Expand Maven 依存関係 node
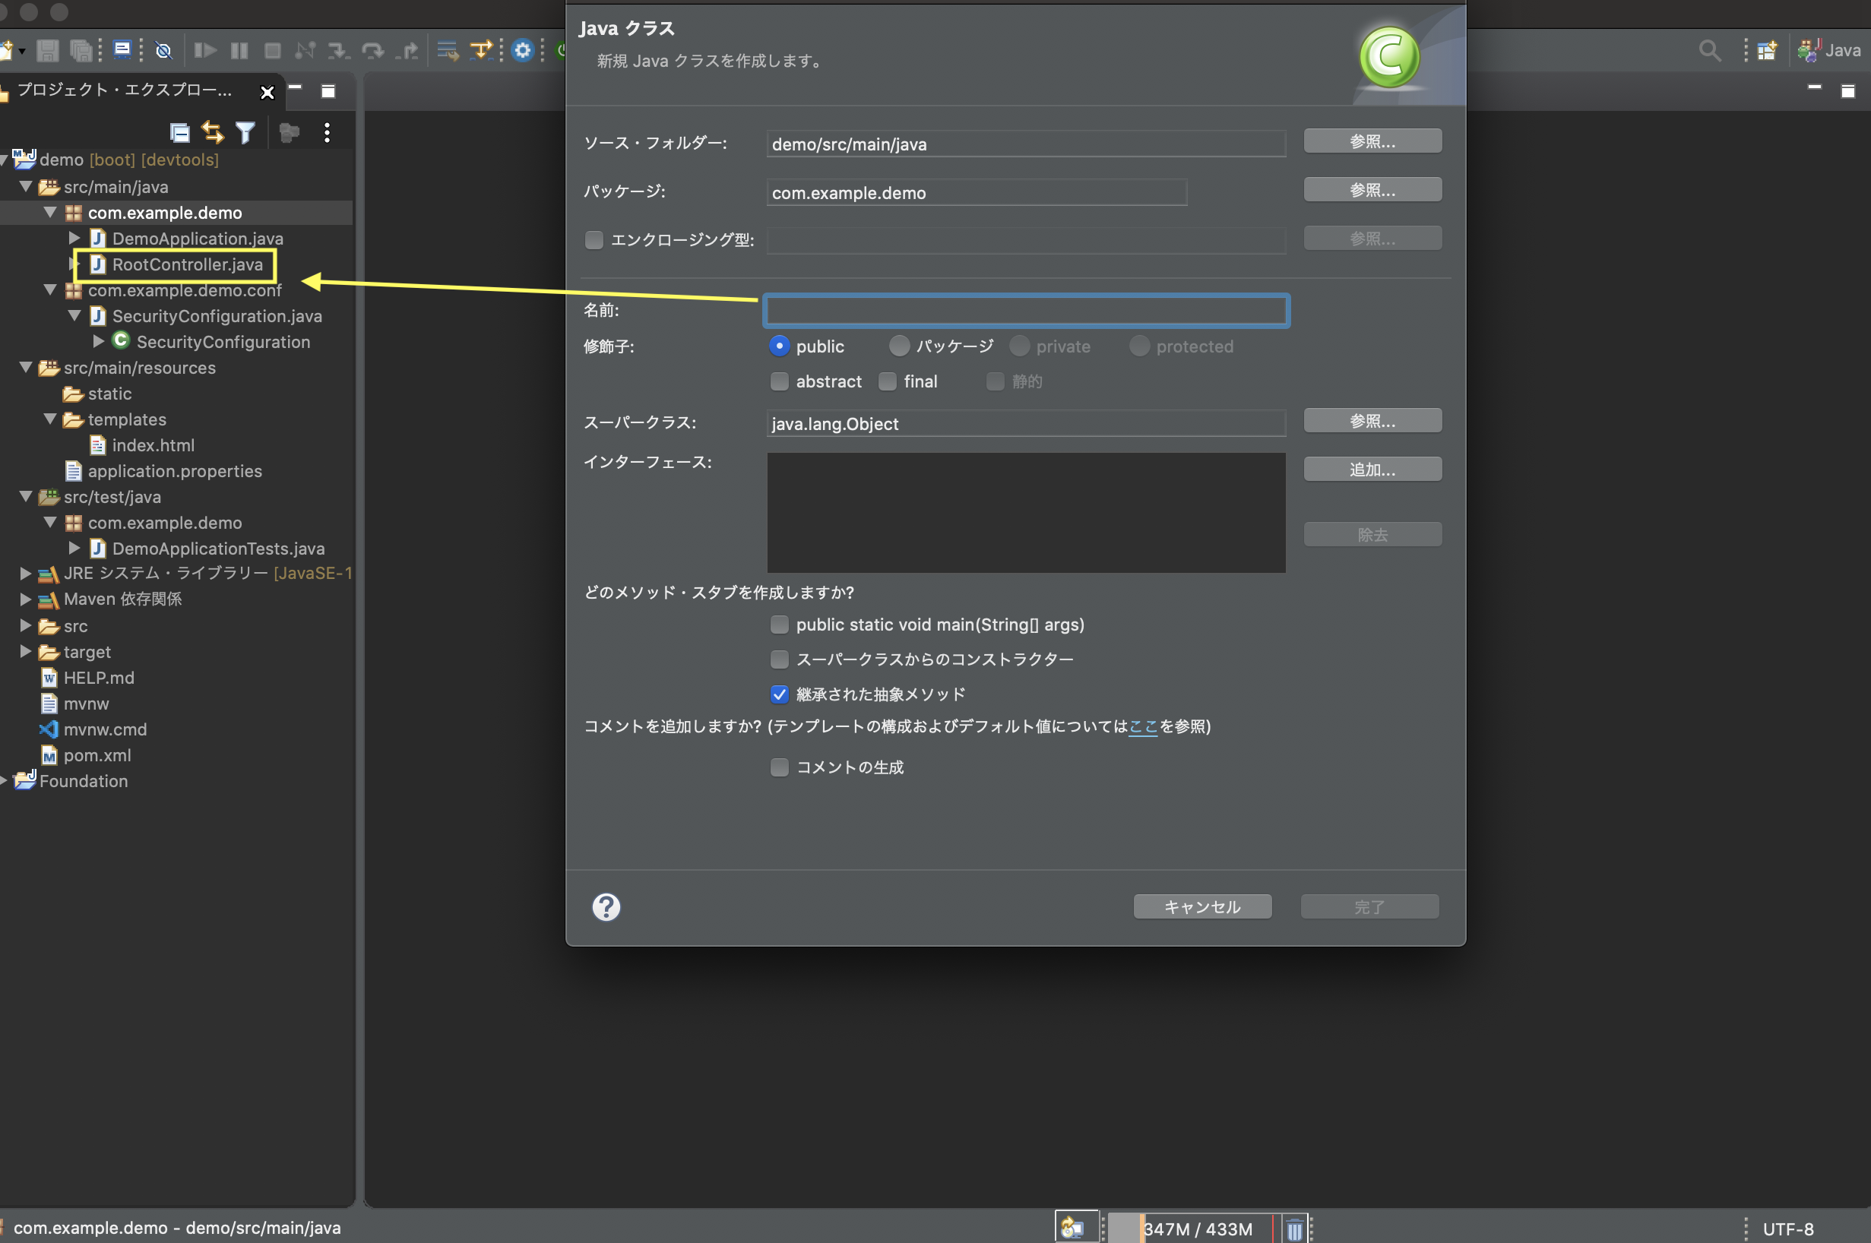Screen dimensions: 1871x1243 point(25,599)
